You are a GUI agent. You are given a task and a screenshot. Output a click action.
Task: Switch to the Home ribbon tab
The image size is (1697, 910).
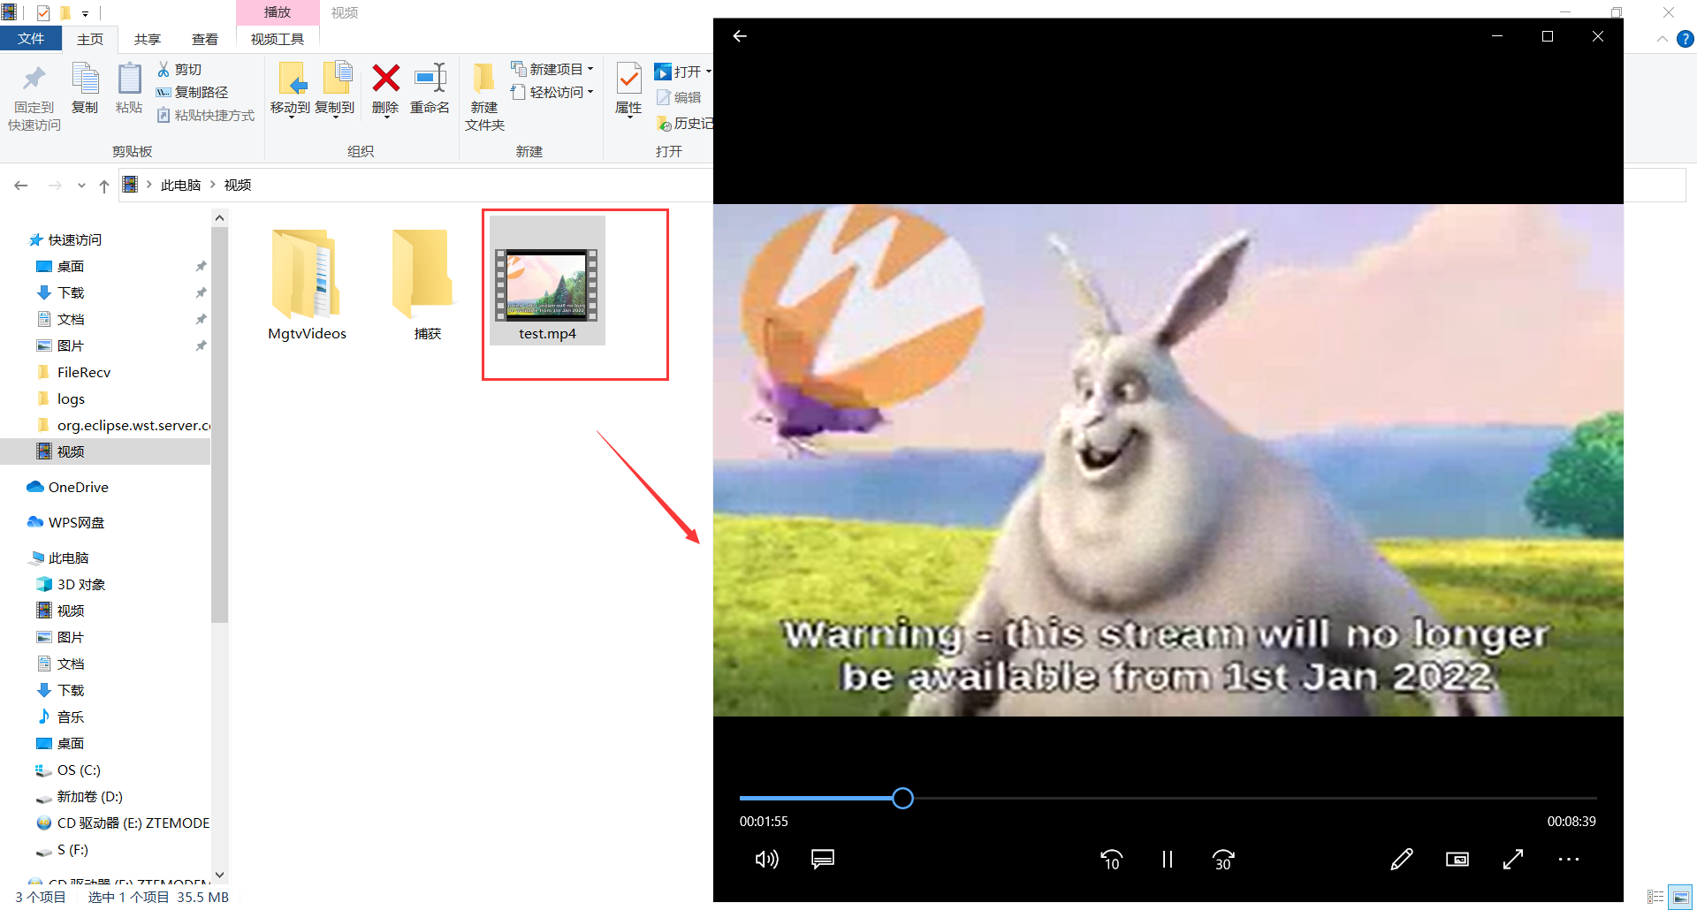click(x=90, y=39)
